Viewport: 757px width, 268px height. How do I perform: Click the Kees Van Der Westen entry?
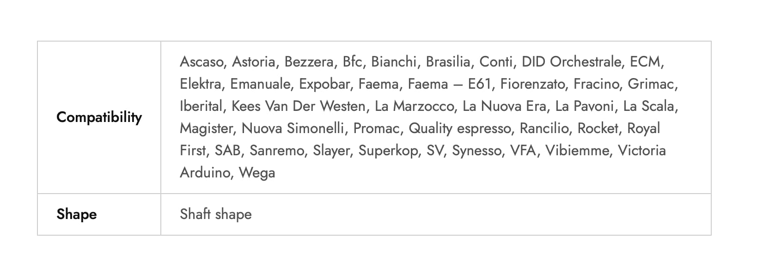pos(299,106)
